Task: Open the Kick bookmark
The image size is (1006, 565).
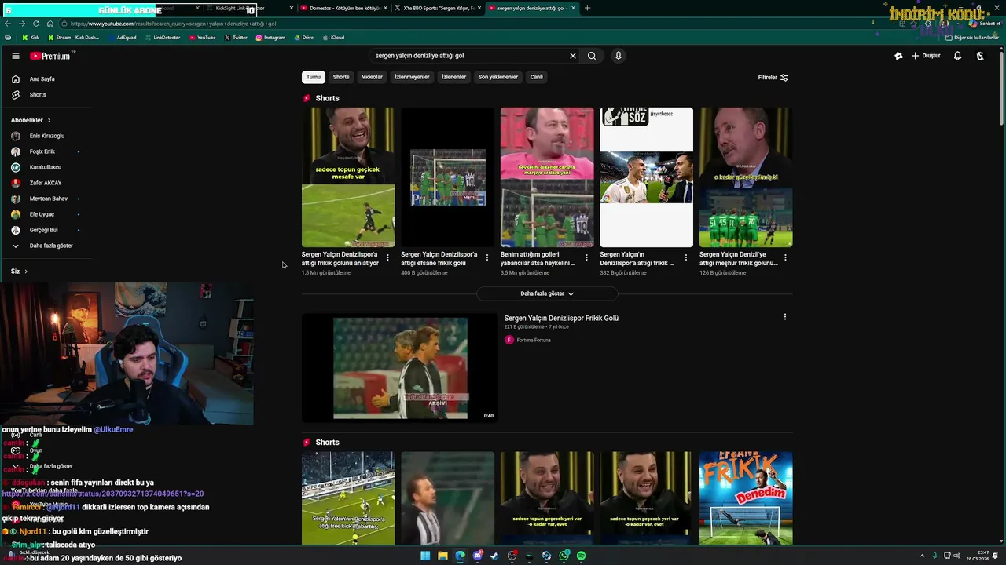Action: click(31, 38)
